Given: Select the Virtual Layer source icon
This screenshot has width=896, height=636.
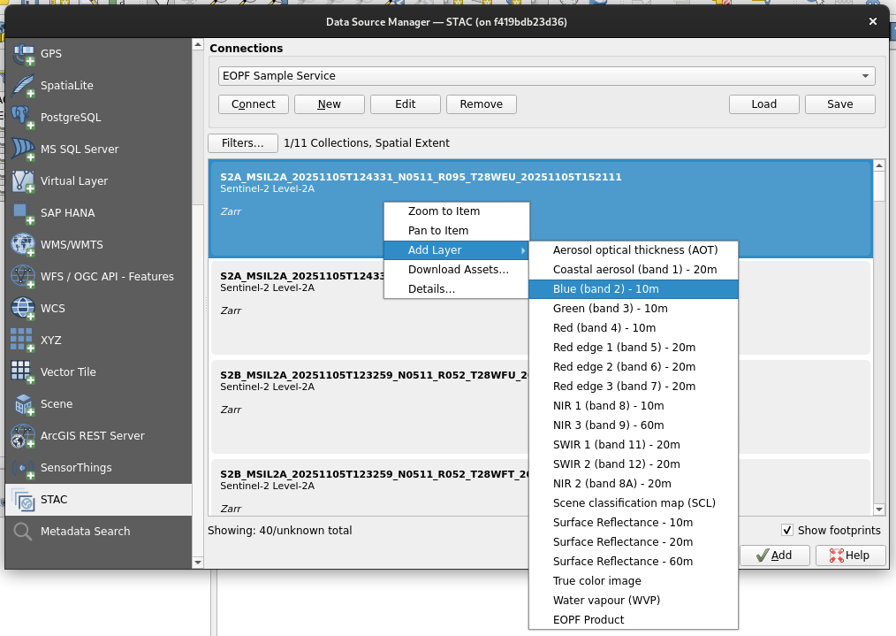Looking at the screenshot, I should coord(24,181).
